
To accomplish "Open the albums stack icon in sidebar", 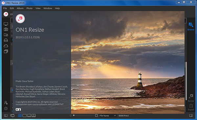I will click(6, 51).
